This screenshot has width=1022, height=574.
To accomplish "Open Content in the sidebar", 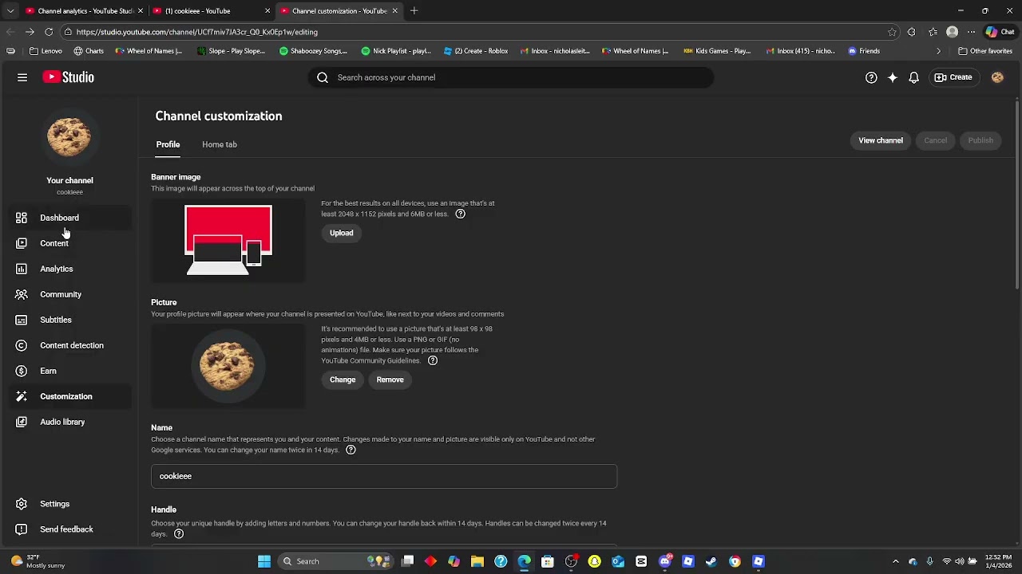I will pyautogui.click(x=69, y=243).
